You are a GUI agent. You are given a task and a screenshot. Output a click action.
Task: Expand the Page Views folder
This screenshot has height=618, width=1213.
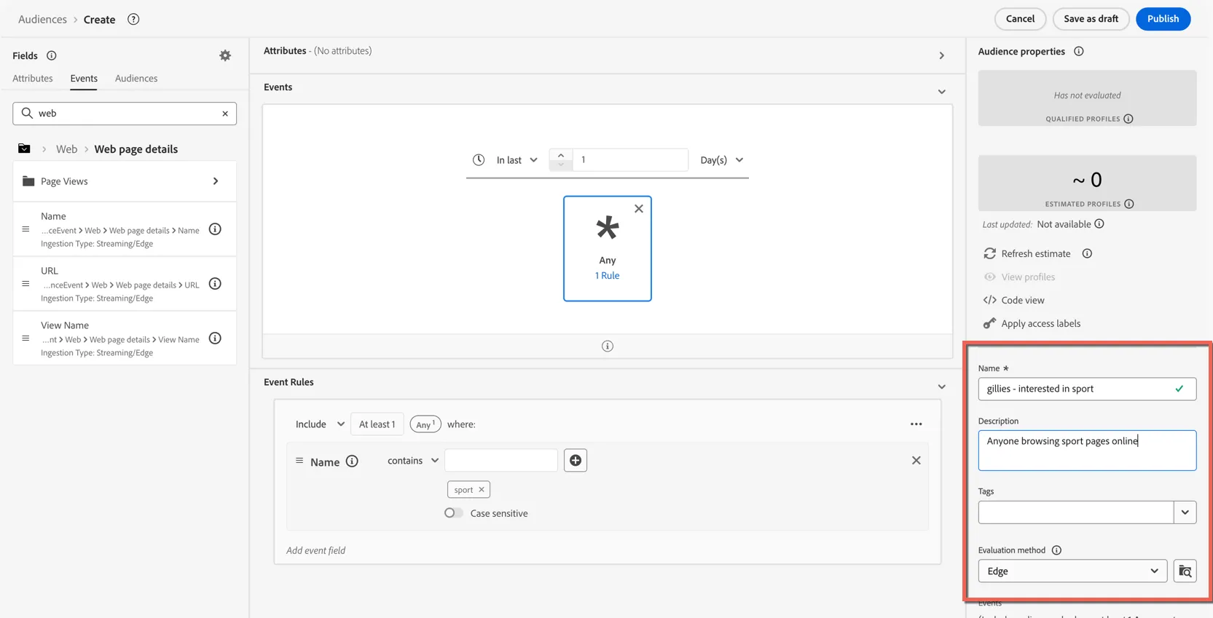(125, 181)
